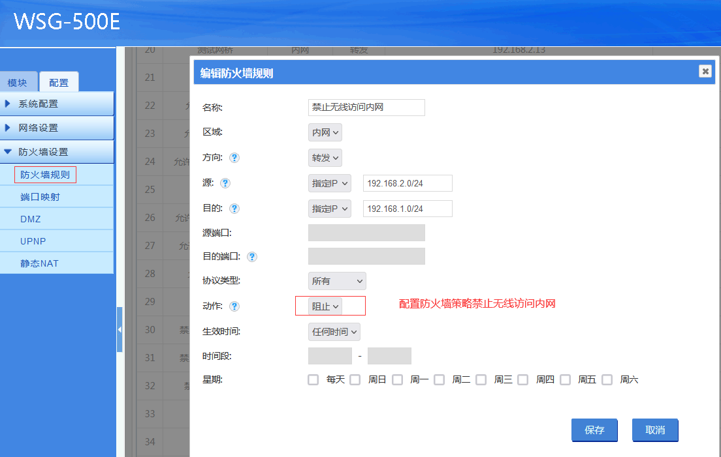
Task: Open 端口映射 in the sidebar
Action: point(40,197)
